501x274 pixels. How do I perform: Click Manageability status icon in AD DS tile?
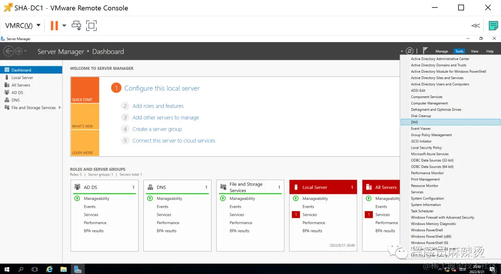point(77,199)
